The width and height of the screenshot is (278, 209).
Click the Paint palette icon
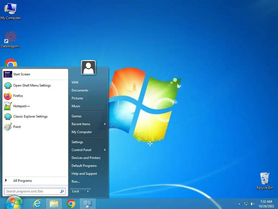point(8,127)
